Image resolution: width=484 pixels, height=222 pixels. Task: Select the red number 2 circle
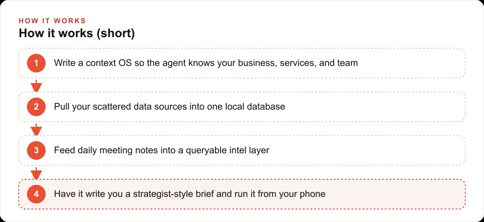[x=36, y=107]
